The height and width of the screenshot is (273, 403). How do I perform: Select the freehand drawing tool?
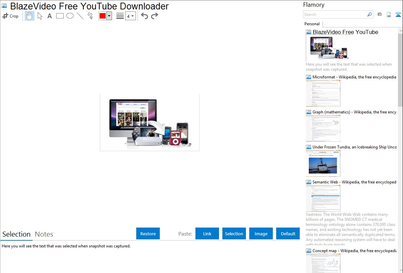(x=90, y=16)
